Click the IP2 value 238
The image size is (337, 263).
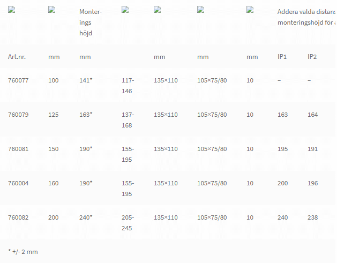click(312, 217)
